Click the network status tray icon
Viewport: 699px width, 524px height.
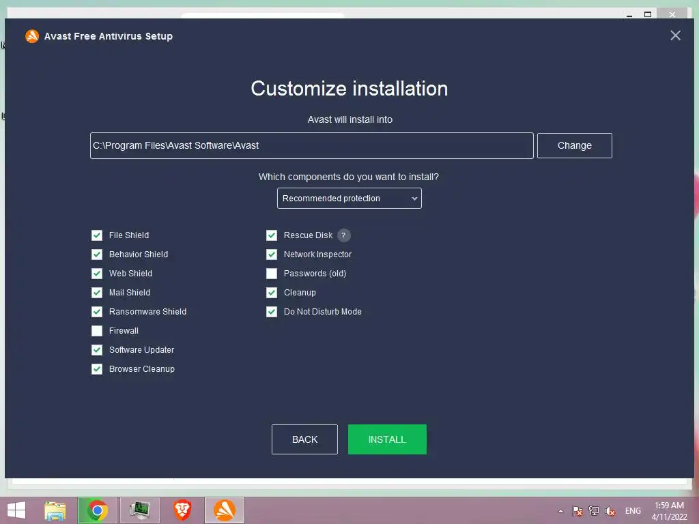pyautogui.click(x=594, y=511)
